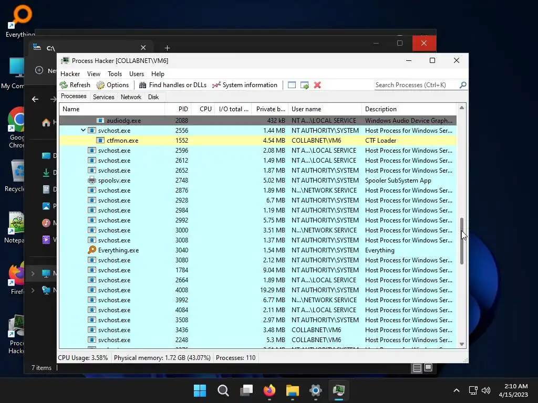Viewport: 538px width, 403px height.
Task: Click Spooler SubSystem App description
Action: [398, 181]
